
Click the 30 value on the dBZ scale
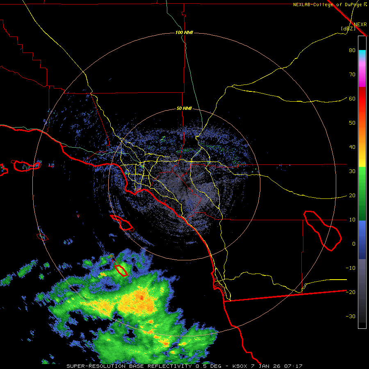[x=352, y=171]
